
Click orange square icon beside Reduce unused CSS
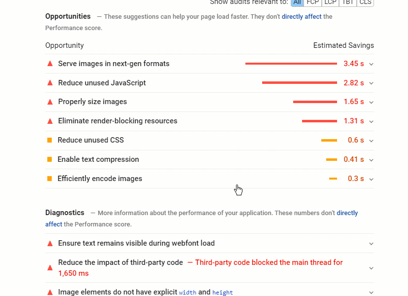(49, 140)
